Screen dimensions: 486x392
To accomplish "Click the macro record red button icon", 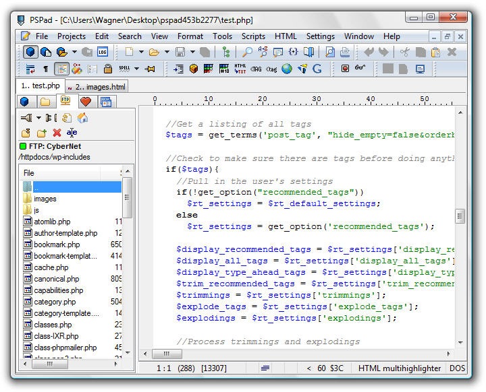I will click(x=345, y=69).
